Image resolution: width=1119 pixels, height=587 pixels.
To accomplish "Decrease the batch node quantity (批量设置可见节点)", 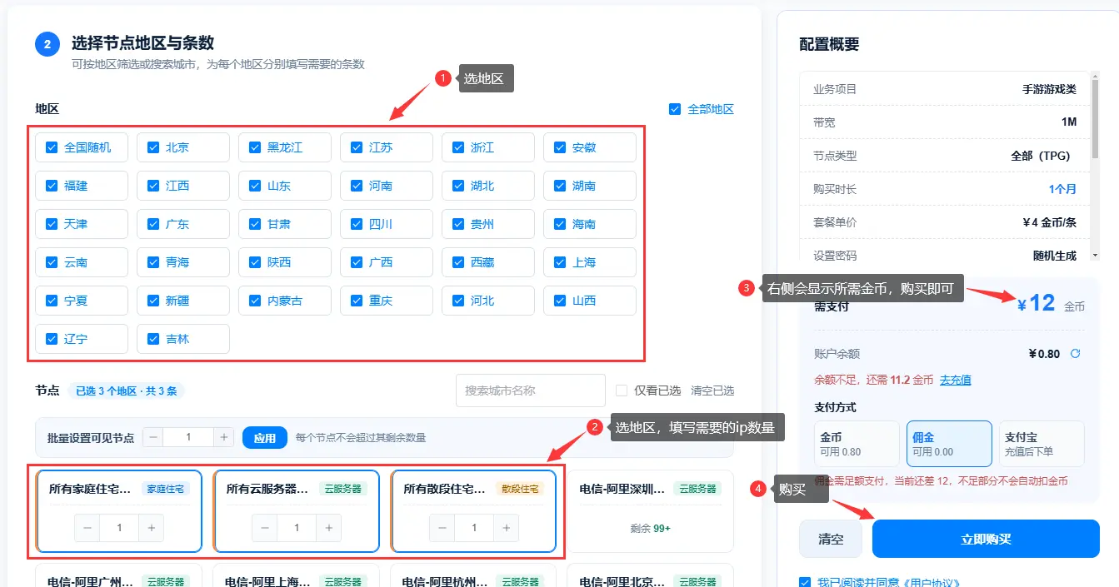I will coord(153,437).
